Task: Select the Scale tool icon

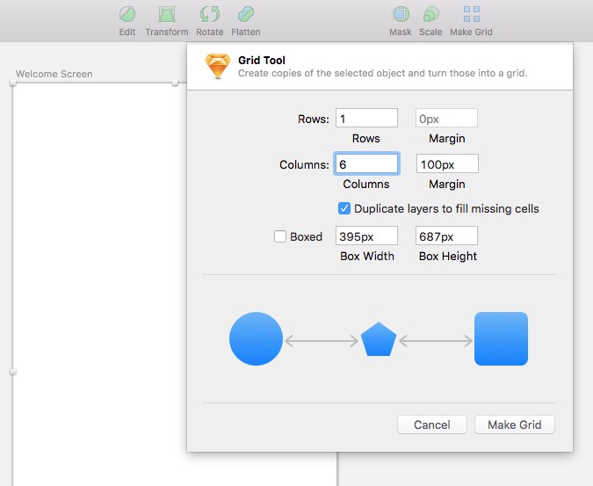Action: 430,15
